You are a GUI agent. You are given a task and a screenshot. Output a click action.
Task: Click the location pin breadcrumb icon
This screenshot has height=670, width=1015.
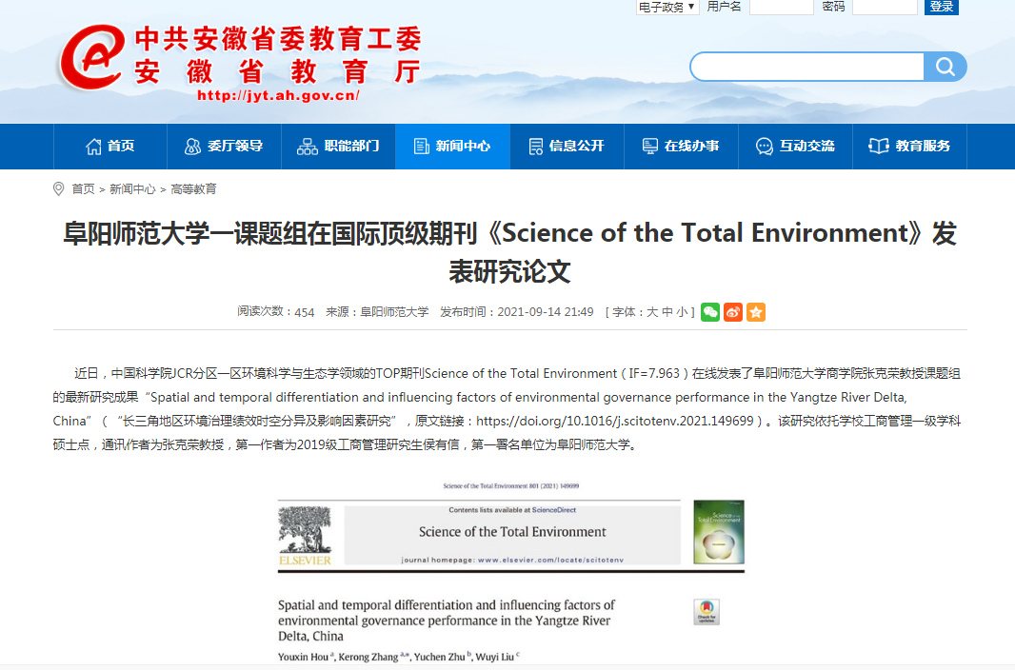pos(59,188)
